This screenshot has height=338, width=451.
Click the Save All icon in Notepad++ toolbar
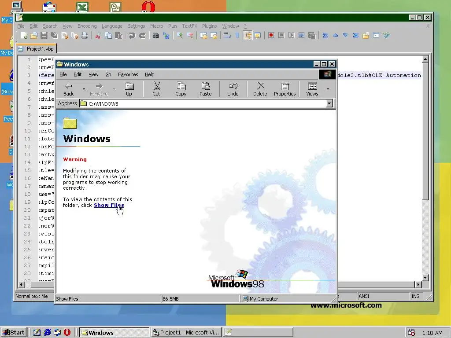[54, 36]
